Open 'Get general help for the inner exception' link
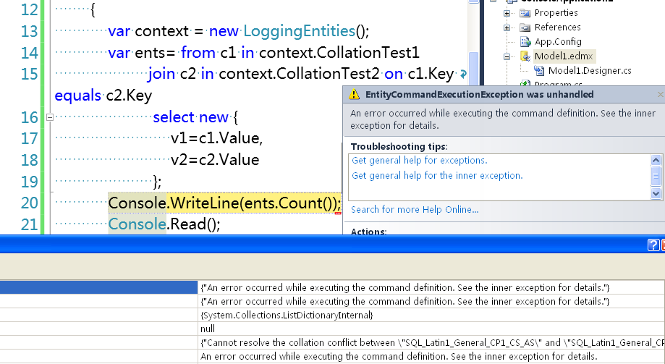Image resolution: width=665 pixels, height=364 pixels. pos(437,176)
